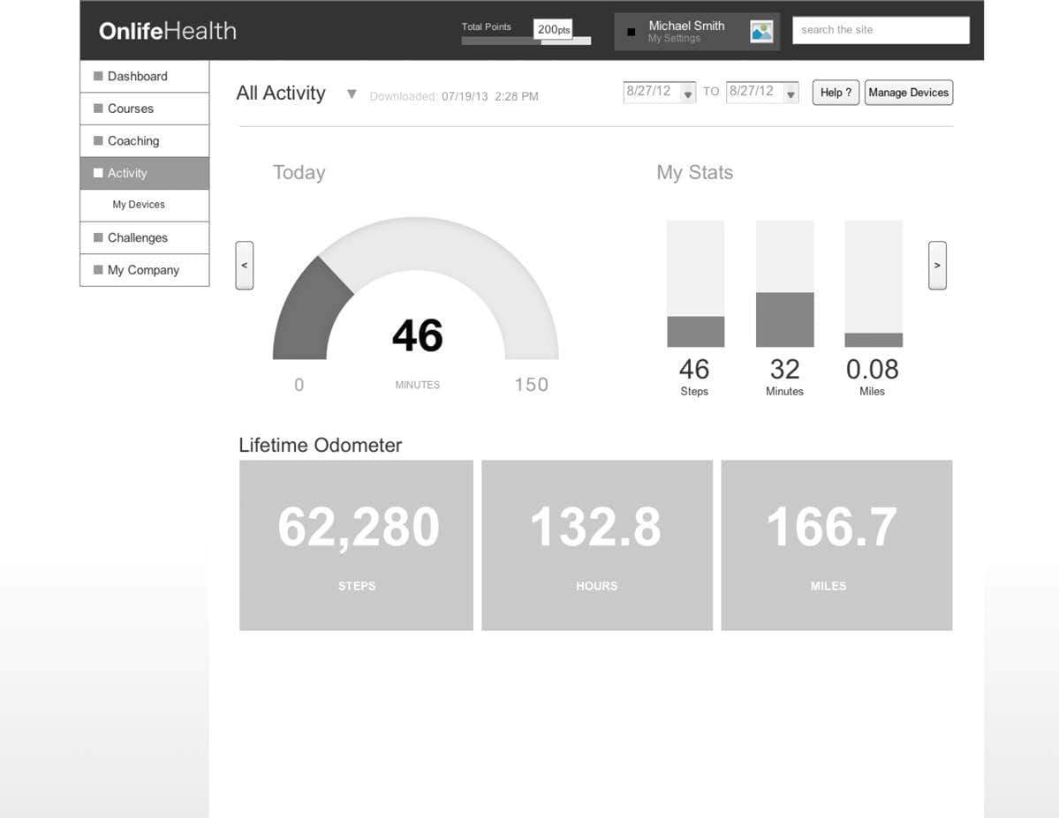Click the black square icon beside Michael Smith
The image size is (1059, 818).
point(632,32)
